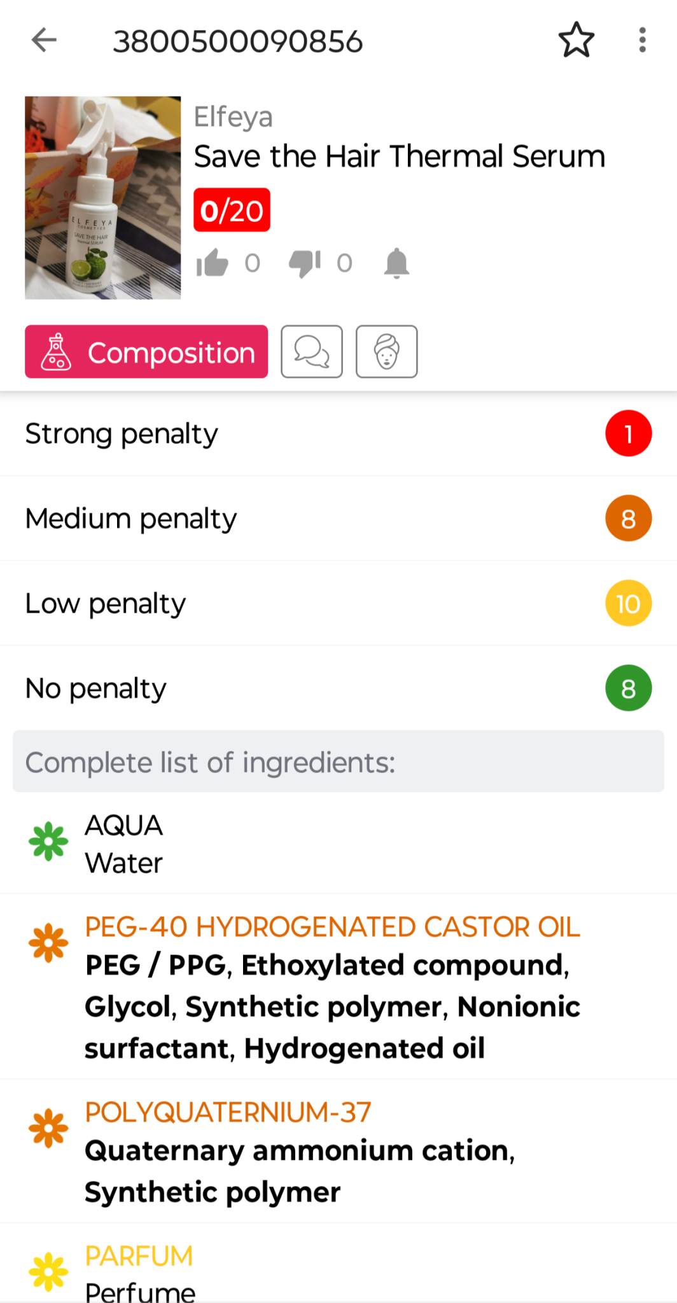Expand the No penalty row
Viewport: 677px width, 1303px height.
(338, 688)
